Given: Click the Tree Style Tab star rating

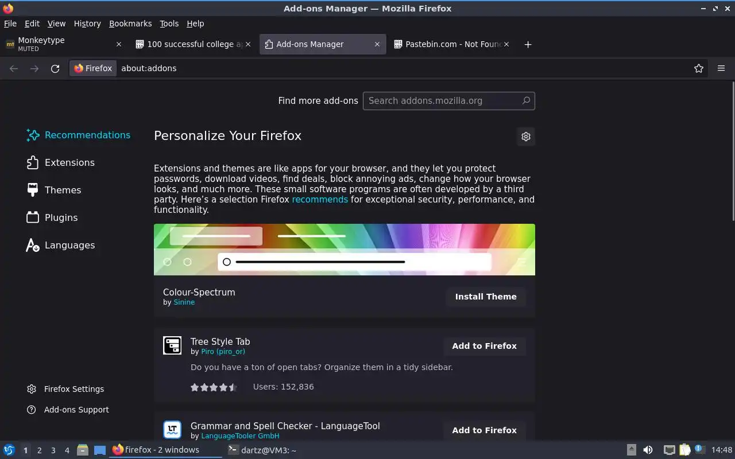Looking at the screenshot, I should click(x=214, y=387).
